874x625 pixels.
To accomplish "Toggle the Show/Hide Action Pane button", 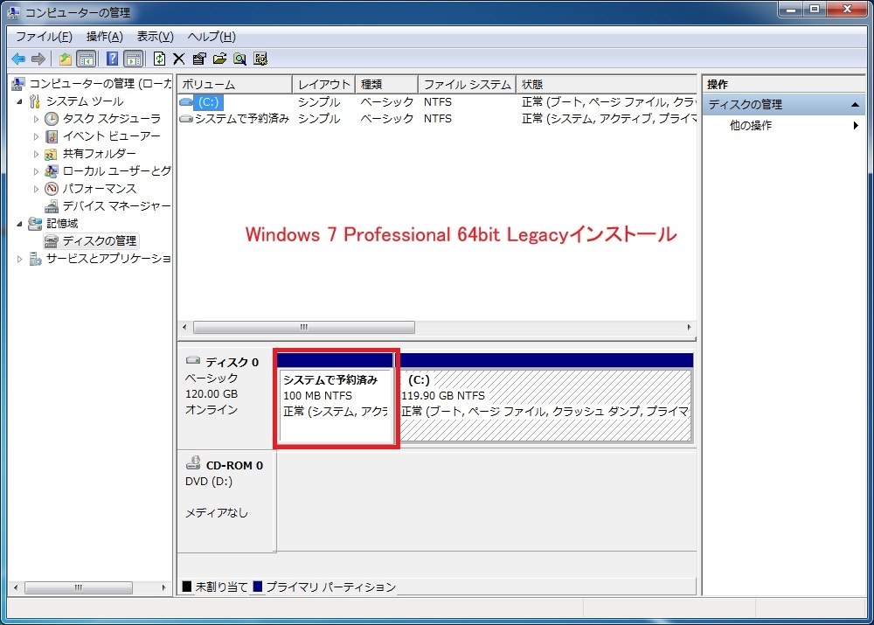I will click(134, 59).
